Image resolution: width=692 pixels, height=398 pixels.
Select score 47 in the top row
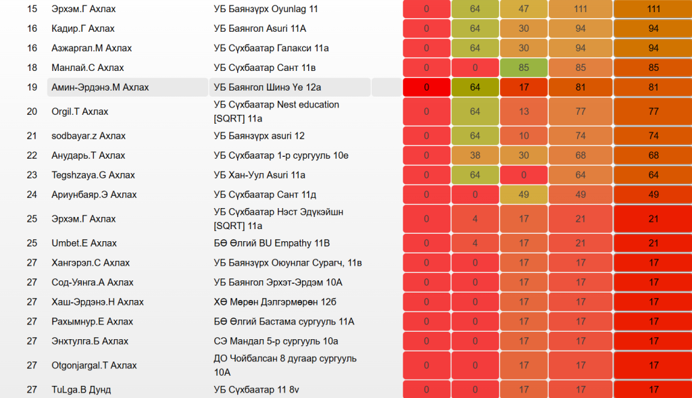click(523, 9)
